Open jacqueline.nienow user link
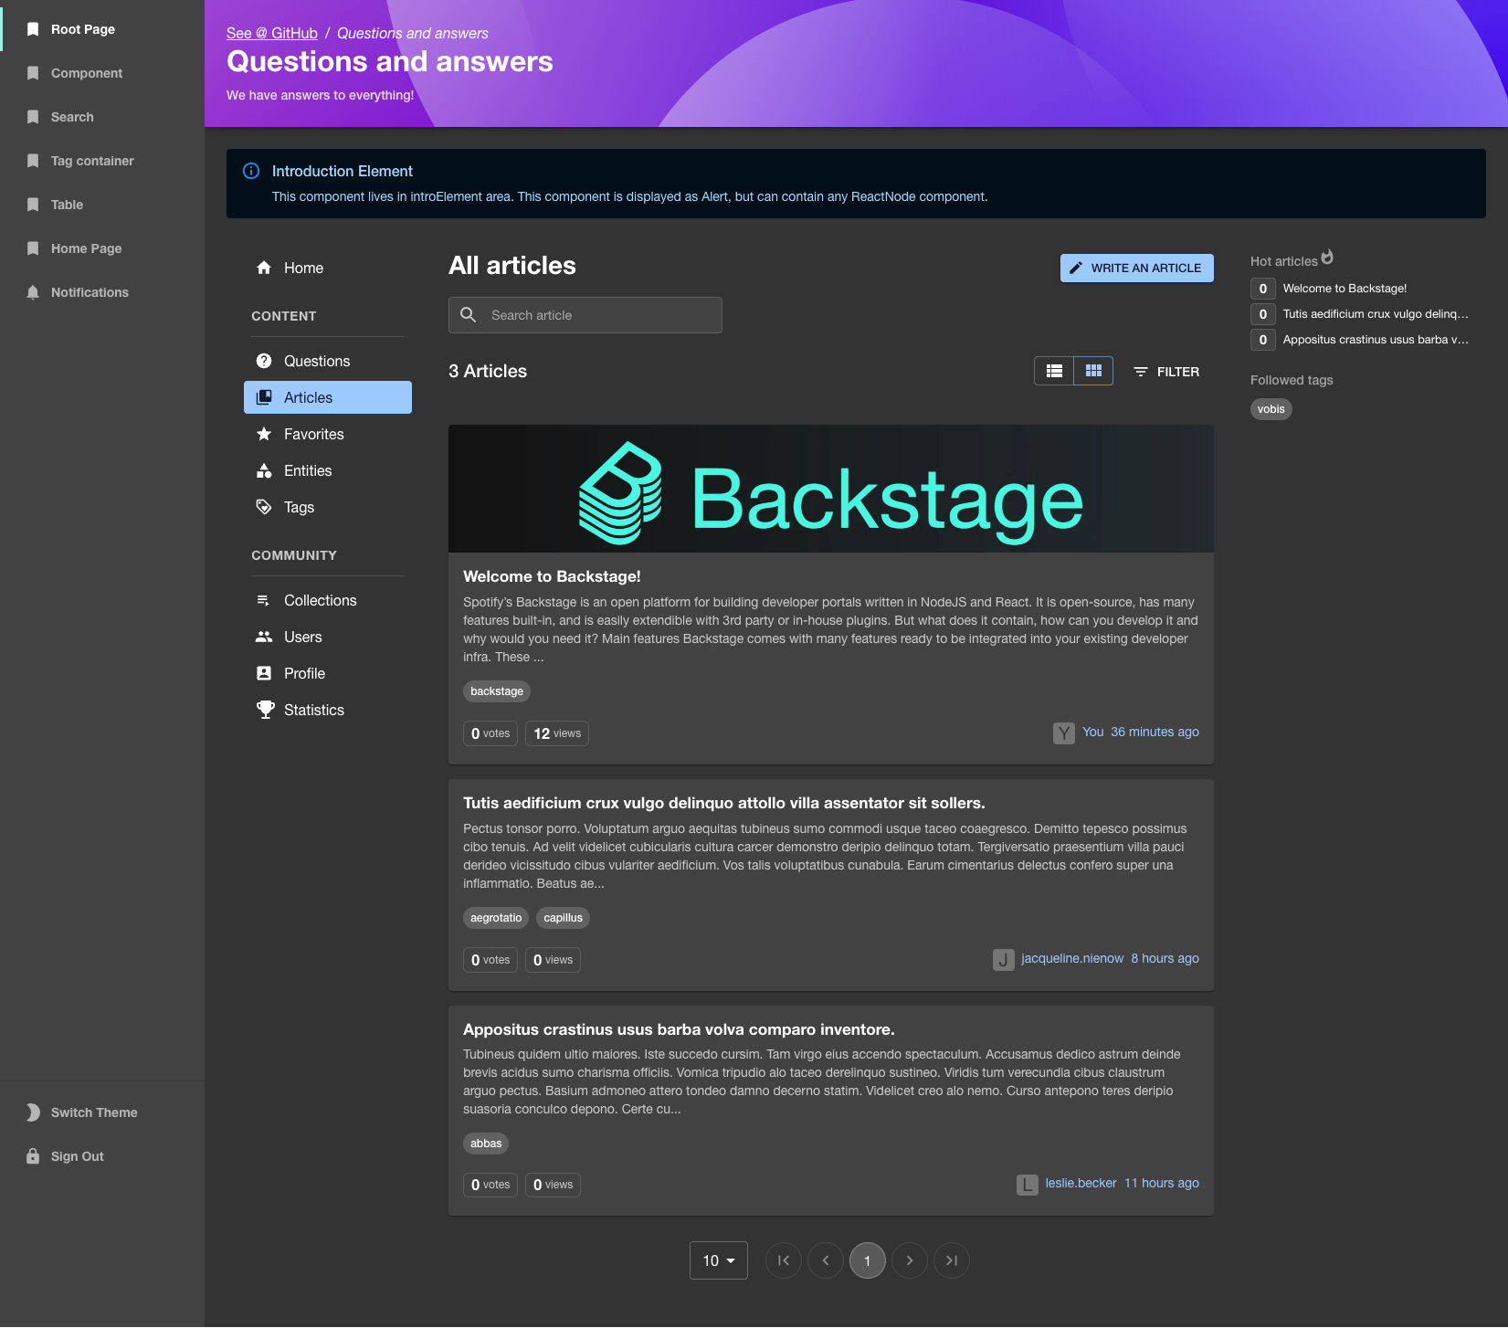 pyautogui.click(x=1072, y=958)
